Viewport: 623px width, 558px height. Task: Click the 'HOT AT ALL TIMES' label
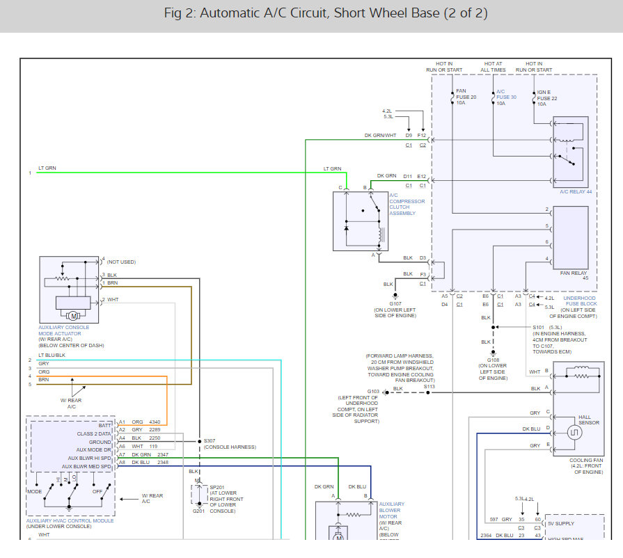pyautogui.click(x=493, y=67)
